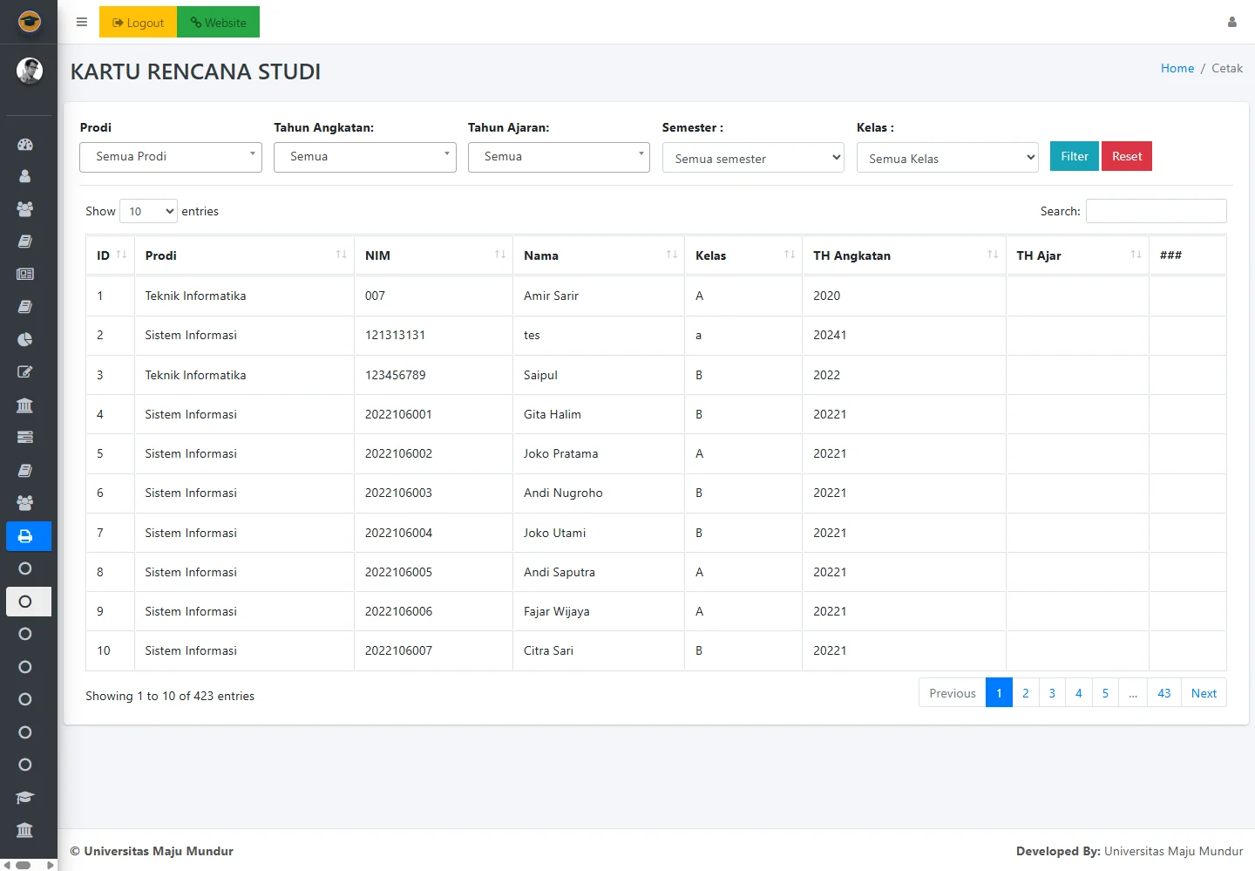
Task: Click the highlighted printer icon in sidebar
Action: (25, 536)
